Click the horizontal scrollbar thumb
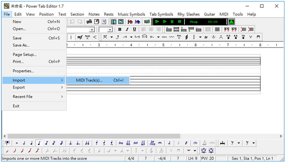The image size is (285, 162). pos(94,136)
